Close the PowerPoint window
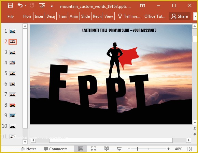 click(x=190, y=5)
